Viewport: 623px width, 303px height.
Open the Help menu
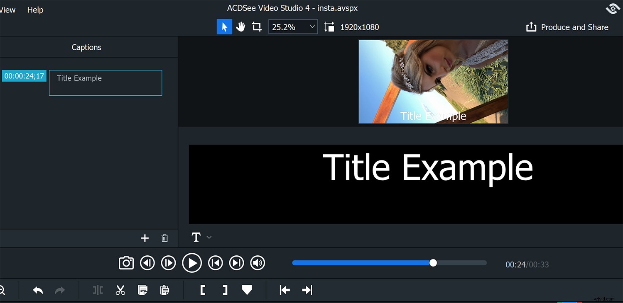tap(35, 10)
